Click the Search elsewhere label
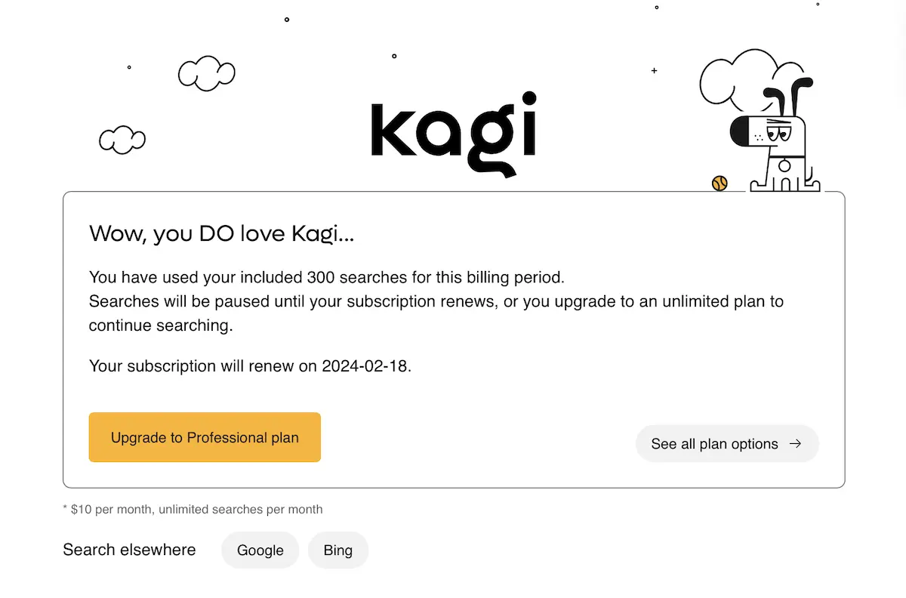This screenshot has width=906, height=598. tap(129, 550)
